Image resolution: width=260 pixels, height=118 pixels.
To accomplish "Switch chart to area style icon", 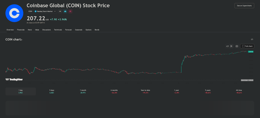I will coord(227,46).
